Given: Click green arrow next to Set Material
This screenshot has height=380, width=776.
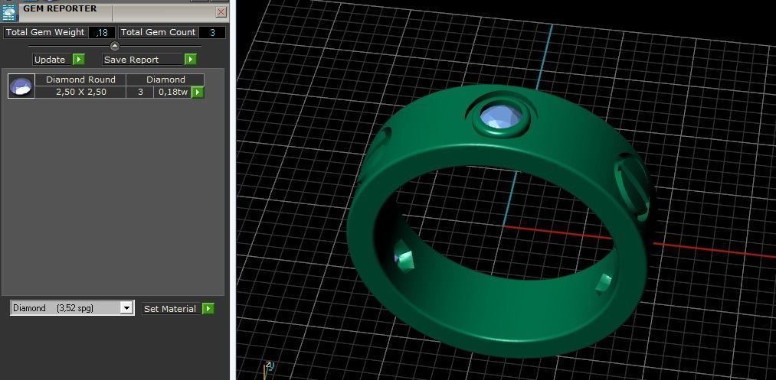Looking at the screenshot, I should point(208,308).
